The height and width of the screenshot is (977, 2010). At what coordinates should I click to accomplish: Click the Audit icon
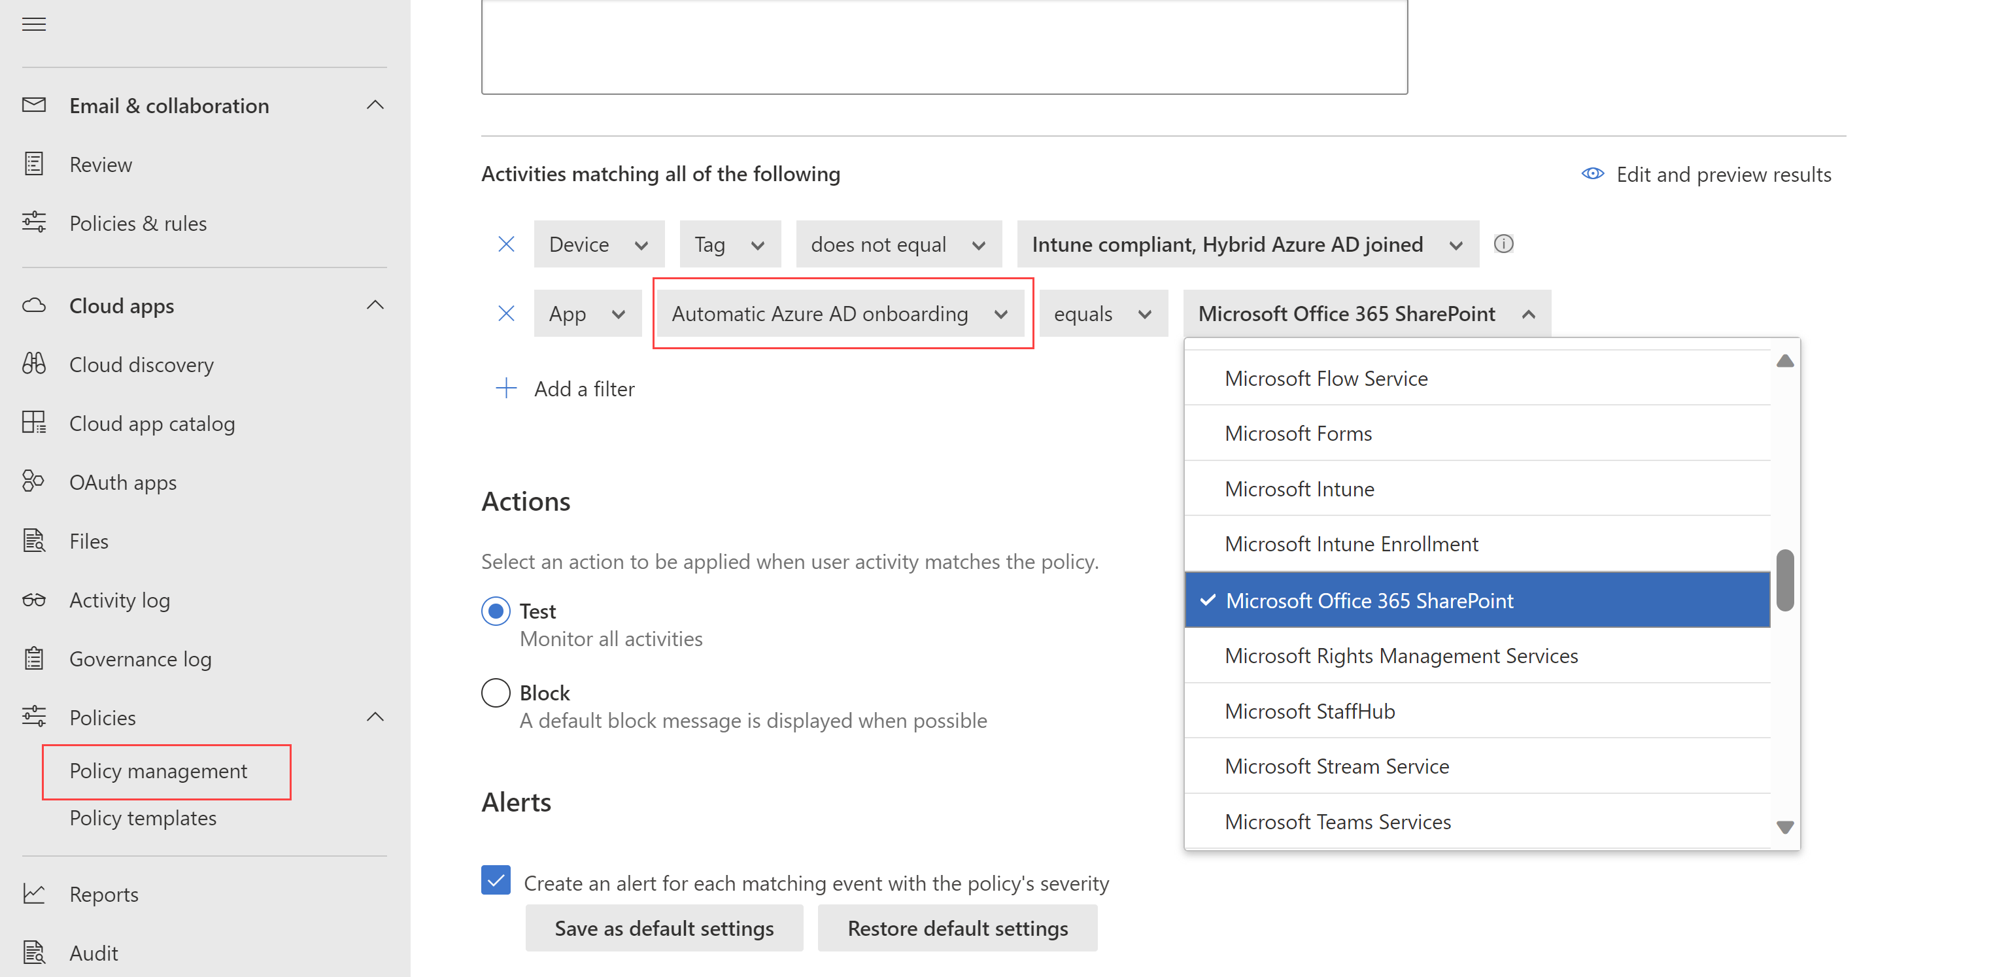[35, 951]
